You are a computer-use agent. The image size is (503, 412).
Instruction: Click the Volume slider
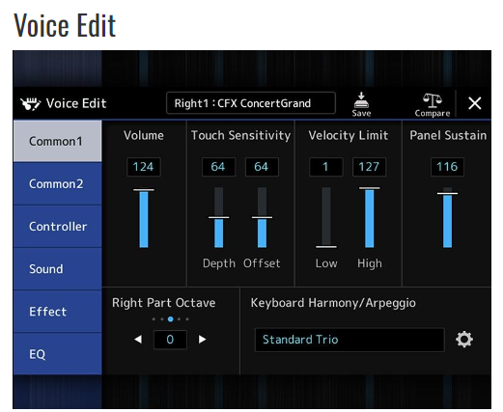pyautogui.click(x=144, y=218)
